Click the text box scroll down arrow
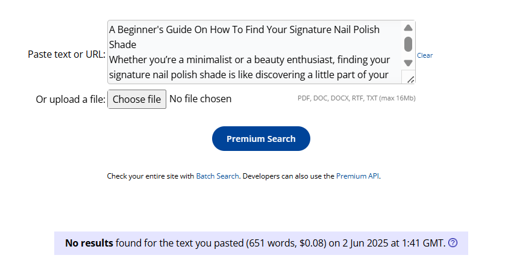Viewport: 517px width, 273px height. (x=408, y=63)
